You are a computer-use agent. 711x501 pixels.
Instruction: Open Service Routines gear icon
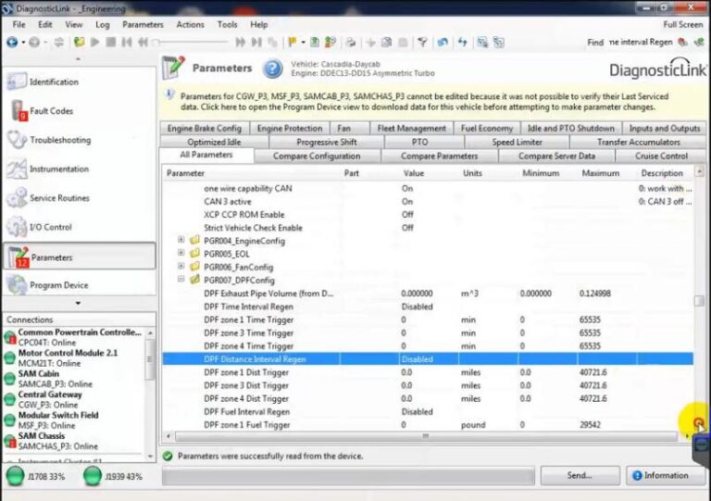16,198
